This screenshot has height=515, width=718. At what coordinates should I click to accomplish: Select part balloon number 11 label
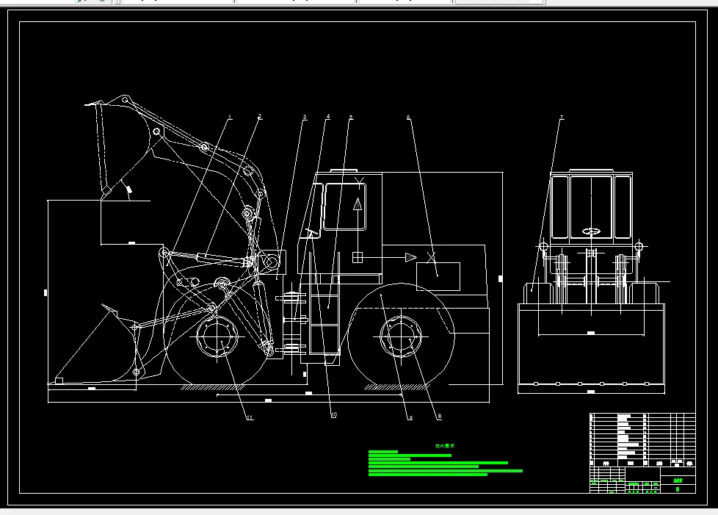tap(250, 417)
